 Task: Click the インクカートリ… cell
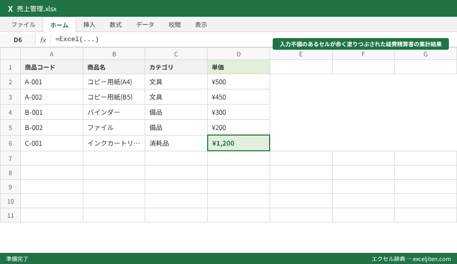(x=114, y=143)
